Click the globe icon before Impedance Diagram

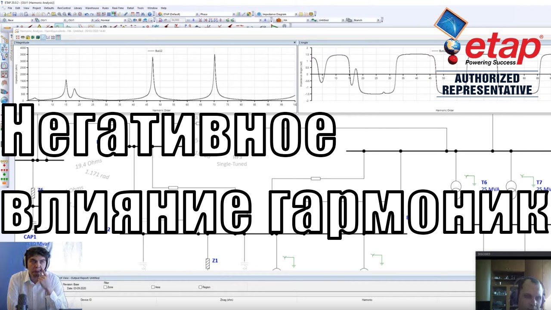259,14
